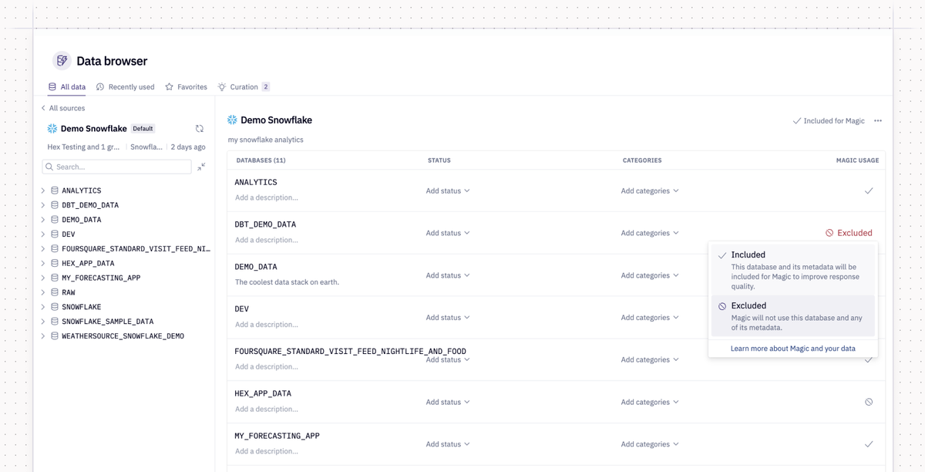Viewport: 925px width, 472px height.
Task: Edit the DEMO_DATA description text
Action: pos(287,282)
